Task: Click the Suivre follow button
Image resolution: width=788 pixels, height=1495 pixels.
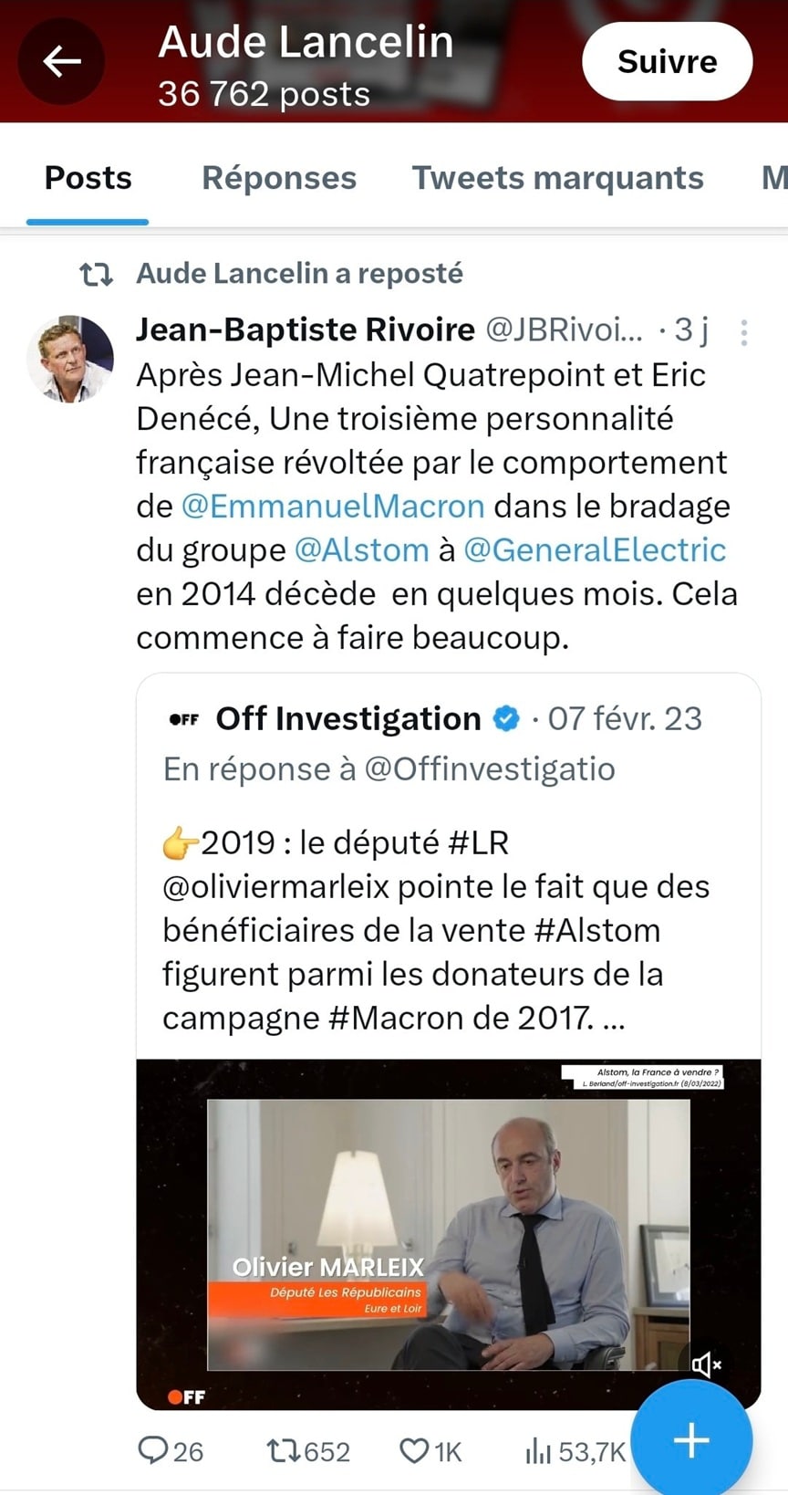Action: 667,61
